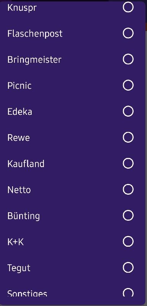This screenshot has height=306, width=147.
Task: Tap the Picnic text label
Action: pyautogui.click(x=19, y=86)
